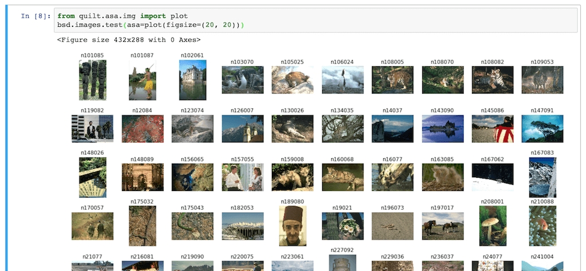This screenshot has width=586, height=271.
Task: Select the n12084 red-toned thumbnail
Action: [x=142, y=129]
